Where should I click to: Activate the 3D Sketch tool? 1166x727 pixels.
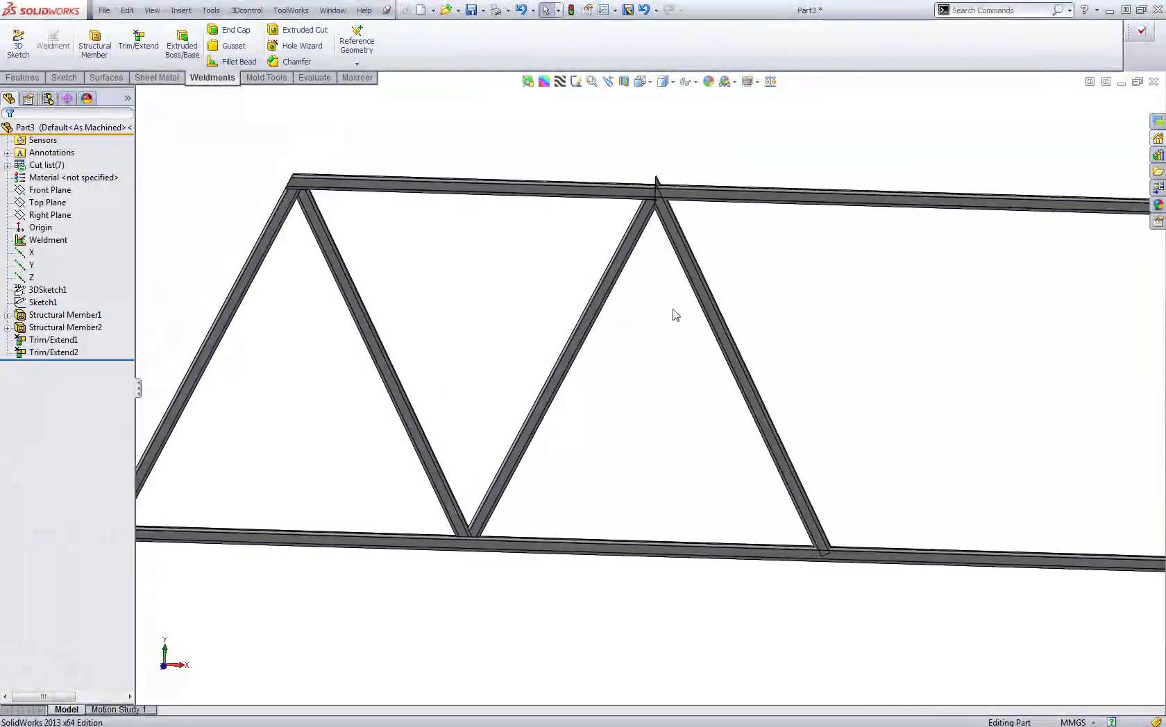click(x=17, y=43)
